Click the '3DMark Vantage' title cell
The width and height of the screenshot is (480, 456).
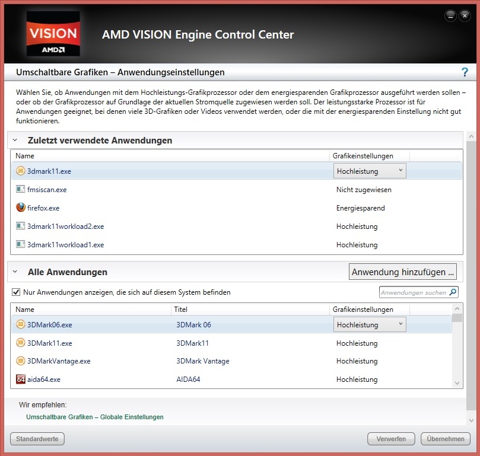[x=203, y=361]
